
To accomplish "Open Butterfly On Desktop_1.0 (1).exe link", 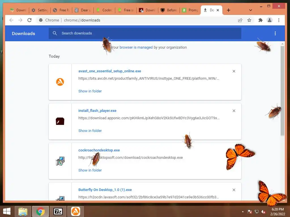I will (x=105, y=190).
